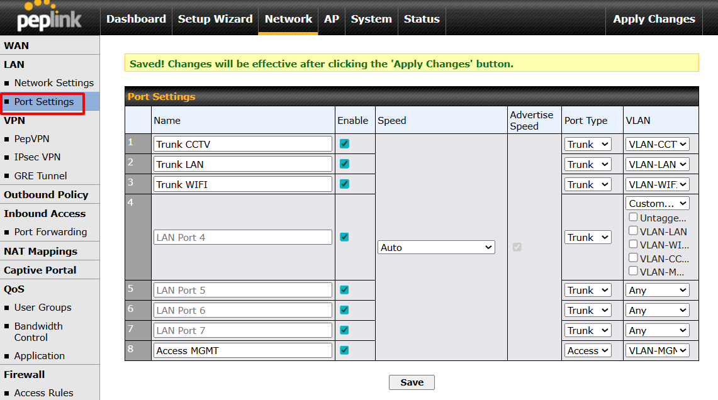718x400 pixels.
Task: Tick the Untagged option for port 4
Action: click(x=634, y=217)
